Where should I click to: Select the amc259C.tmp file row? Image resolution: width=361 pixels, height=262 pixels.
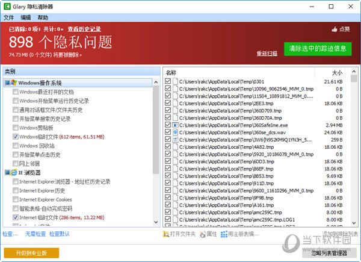(254, 212)
